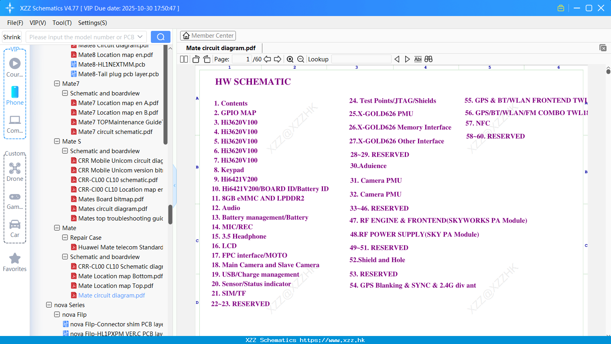The image size is (611, 344).
Task: Collapse Mate7 Schematic and boardview folder
Action: click(65, 93)
